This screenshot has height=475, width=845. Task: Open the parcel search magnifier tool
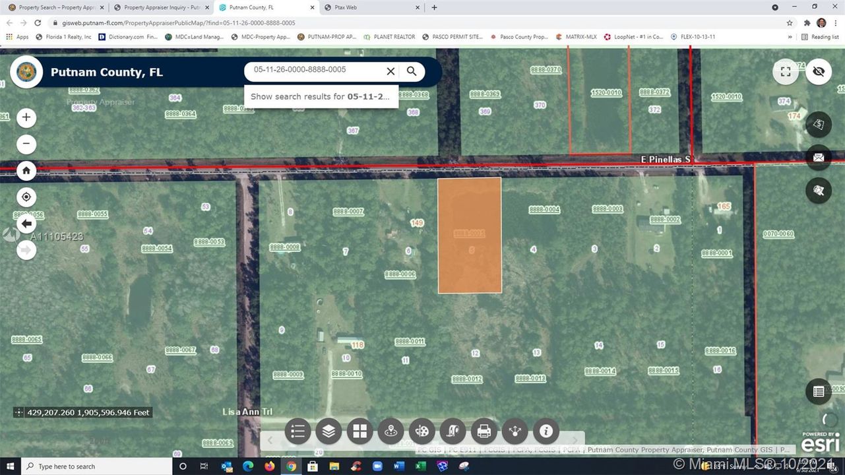coord(819,191)
